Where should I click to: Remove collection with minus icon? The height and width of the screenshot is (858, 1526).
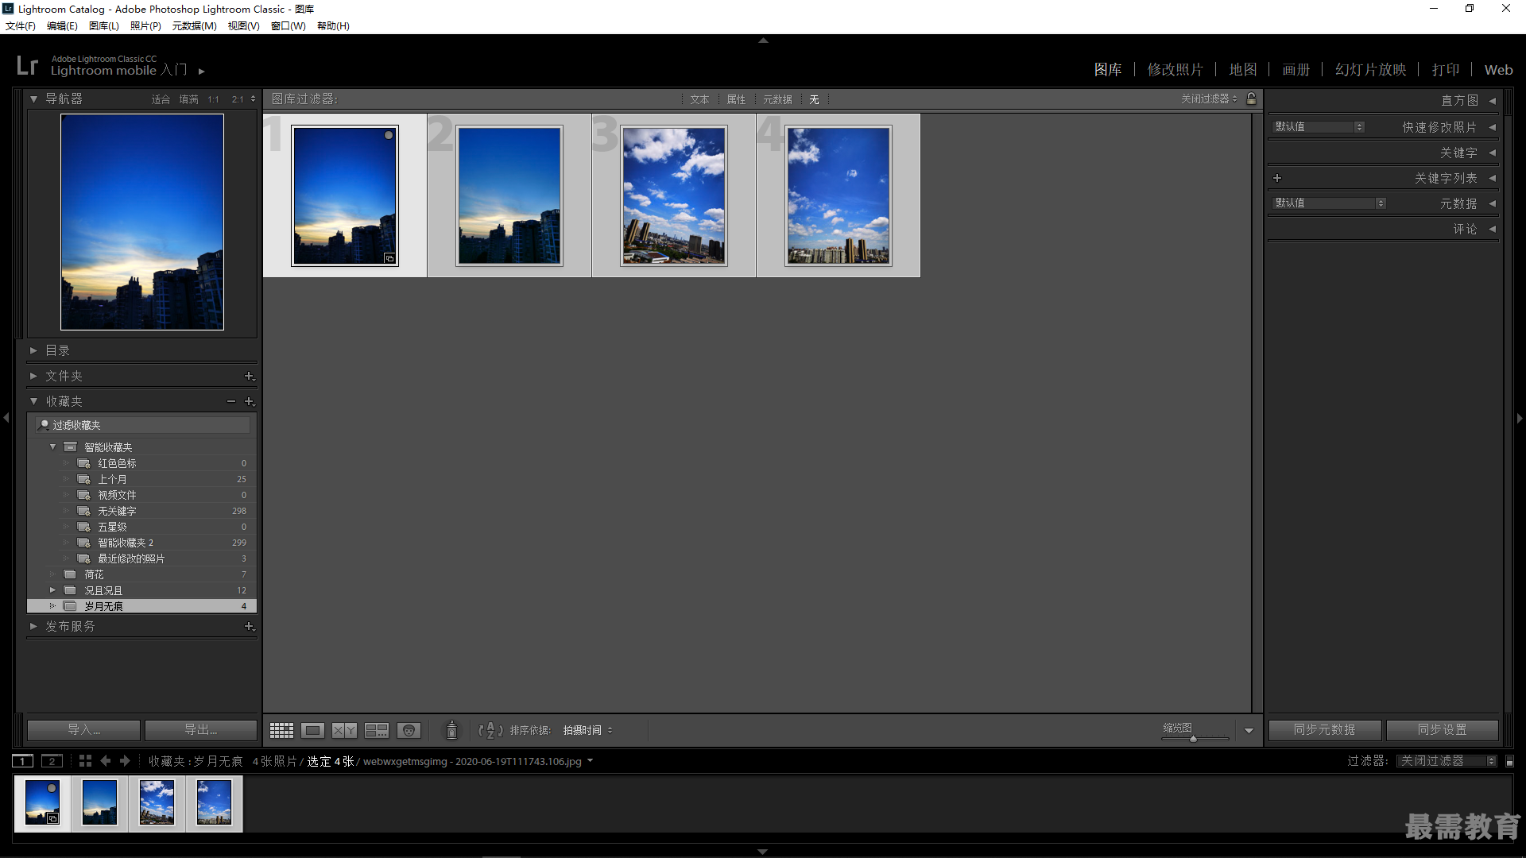230,401
